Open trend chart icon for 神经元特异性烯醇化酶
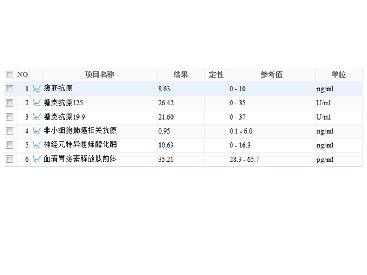The width and height of the screenshot is (367, 275). 37,145
